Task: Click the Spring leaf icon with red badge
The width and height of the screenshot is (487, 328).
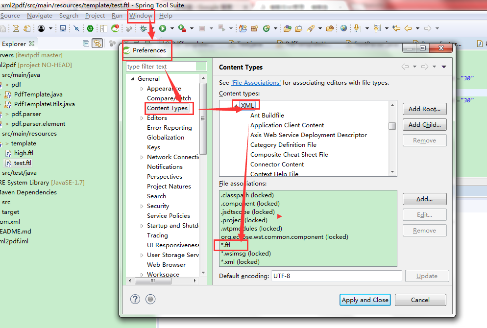Action: (115, 28)
